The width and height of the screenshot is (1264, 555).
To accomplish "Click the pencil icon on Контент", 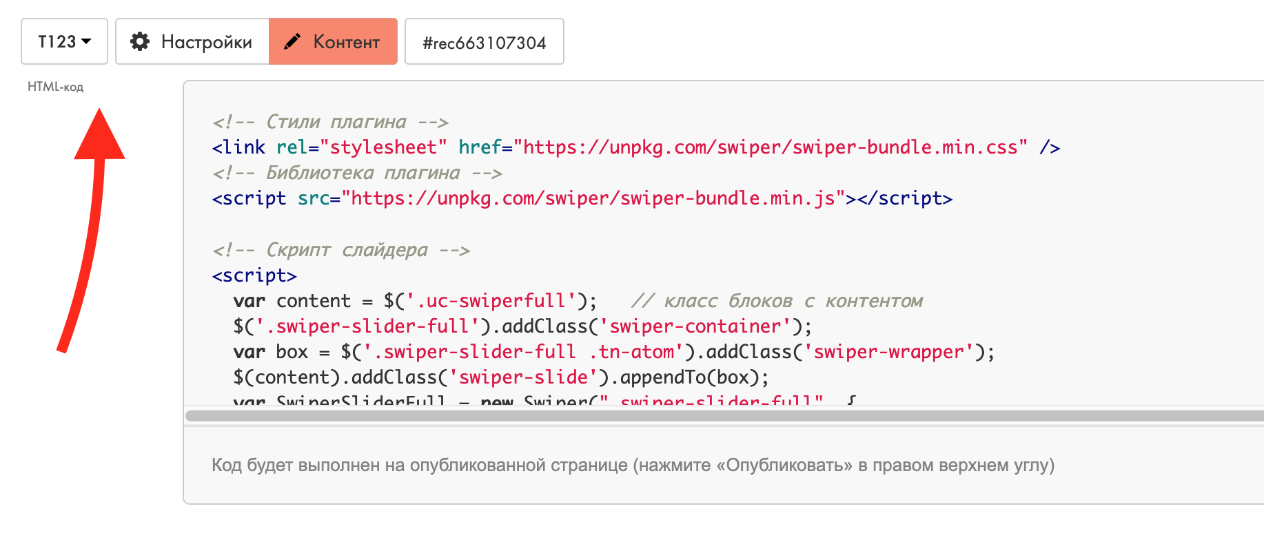I will coord(292,41).
